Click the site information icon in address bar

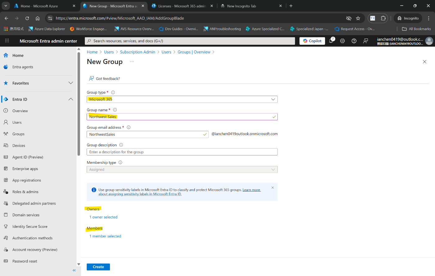click(x=50, y=18)
